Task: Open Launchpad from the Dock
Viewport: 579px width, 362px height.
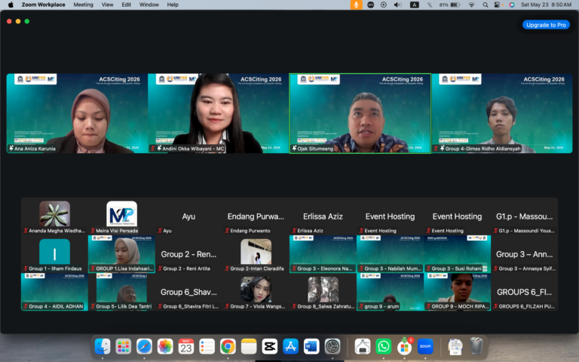Action: pos(124,346)
